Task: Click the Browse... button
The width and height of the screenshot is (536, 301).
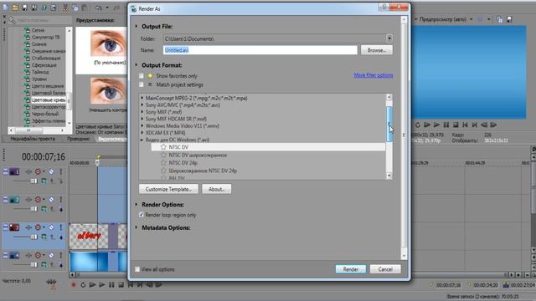Action: pos(377,50)
